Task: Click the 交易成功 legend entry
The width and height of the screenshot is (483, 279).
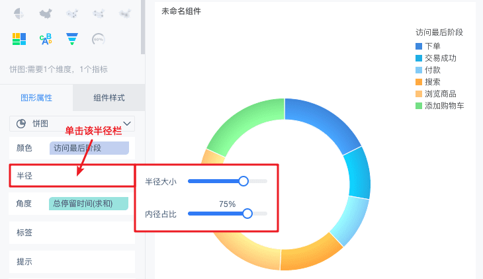Action: tap(436, 58)
